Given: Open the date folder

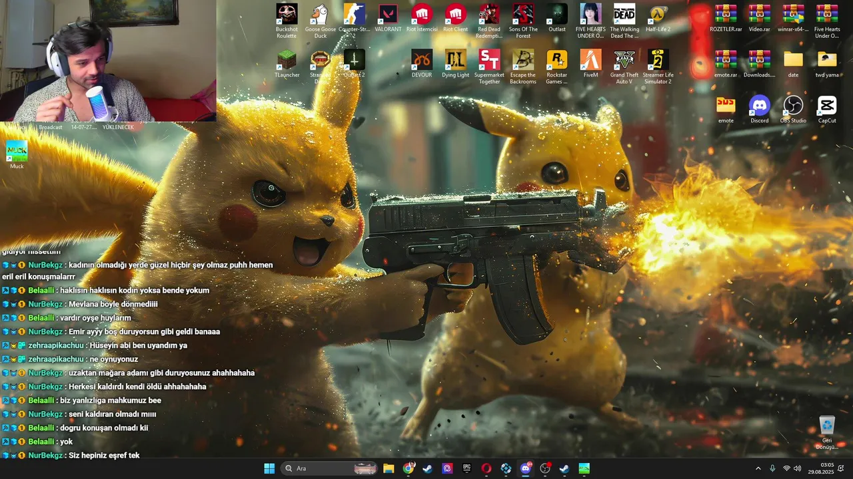Looking at the screenshot, I should 793,64.
